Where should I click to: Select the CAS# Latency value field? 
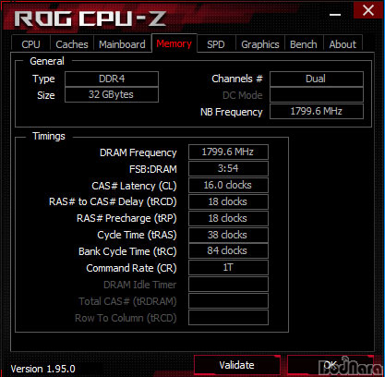tap(228, 185)
